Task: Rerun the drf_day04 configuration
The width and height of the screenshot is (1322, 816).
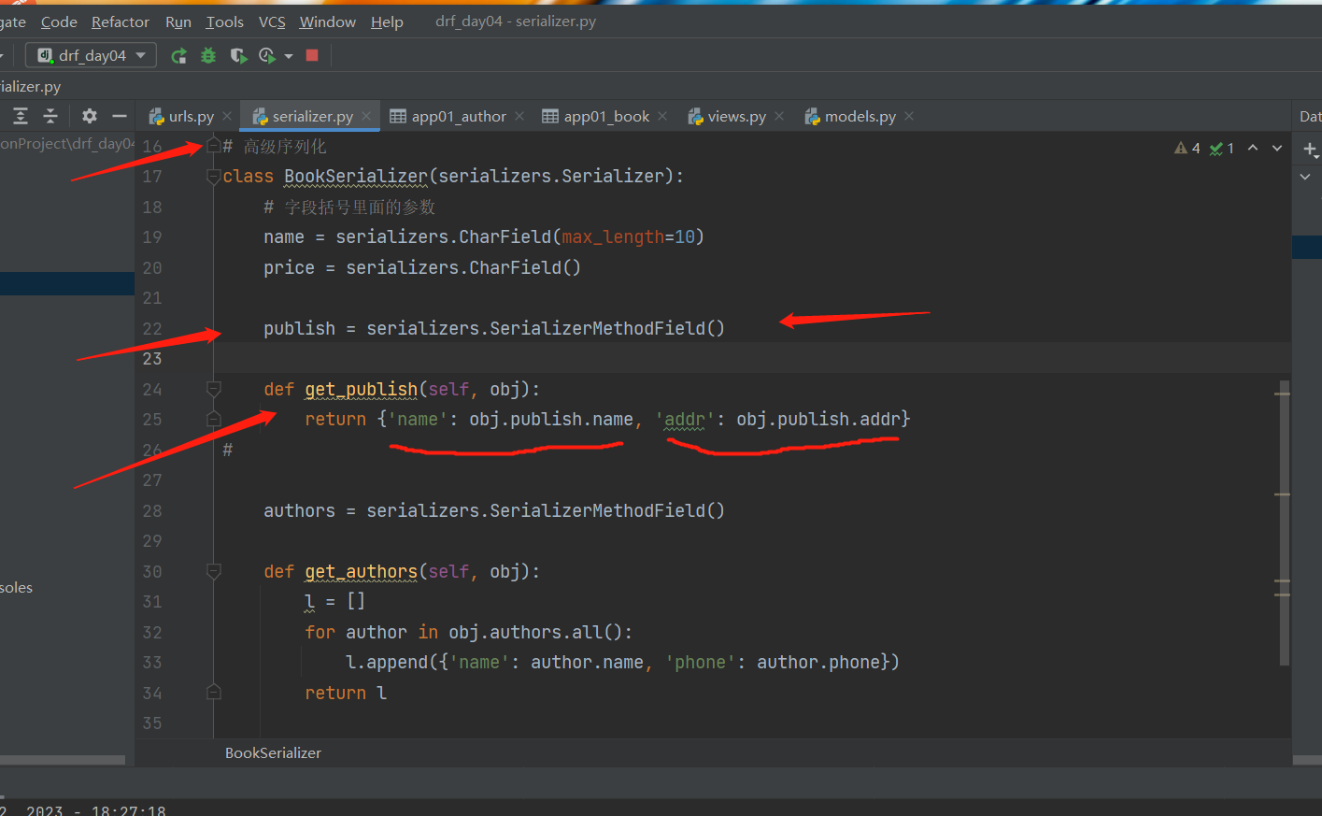Action: (178, 56)
